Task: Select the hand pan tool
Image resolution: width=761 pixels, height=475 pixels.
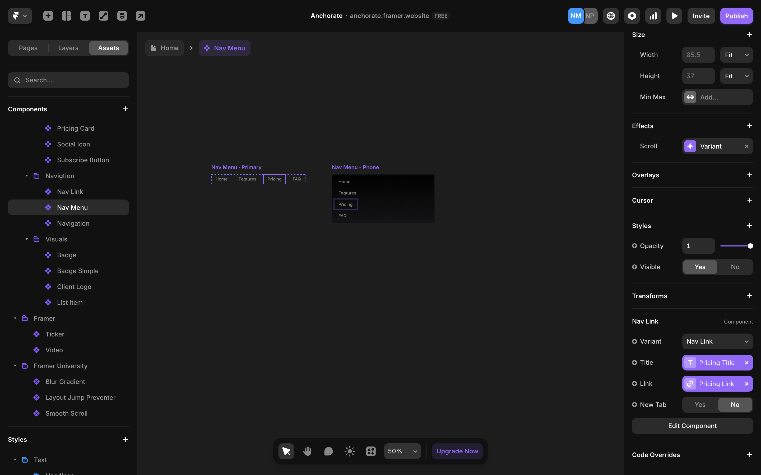Action: pos(307,451)
